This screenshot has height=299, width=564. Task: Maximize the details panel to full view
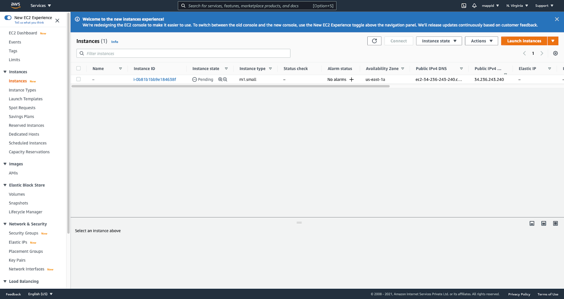coord(556,223)
